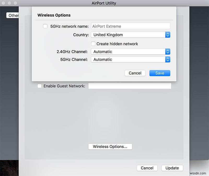Cancel the Wireless Options dialog

tap(135, 73)
